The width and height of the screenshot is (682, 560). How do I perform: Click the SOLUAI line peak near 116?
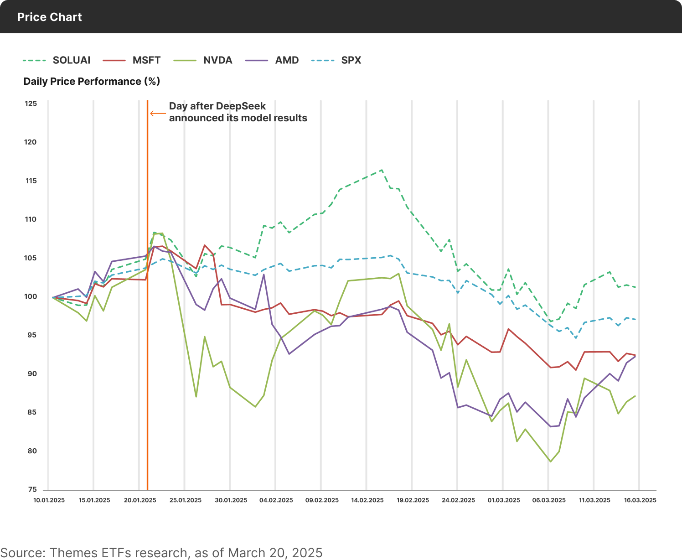[382, 170]
